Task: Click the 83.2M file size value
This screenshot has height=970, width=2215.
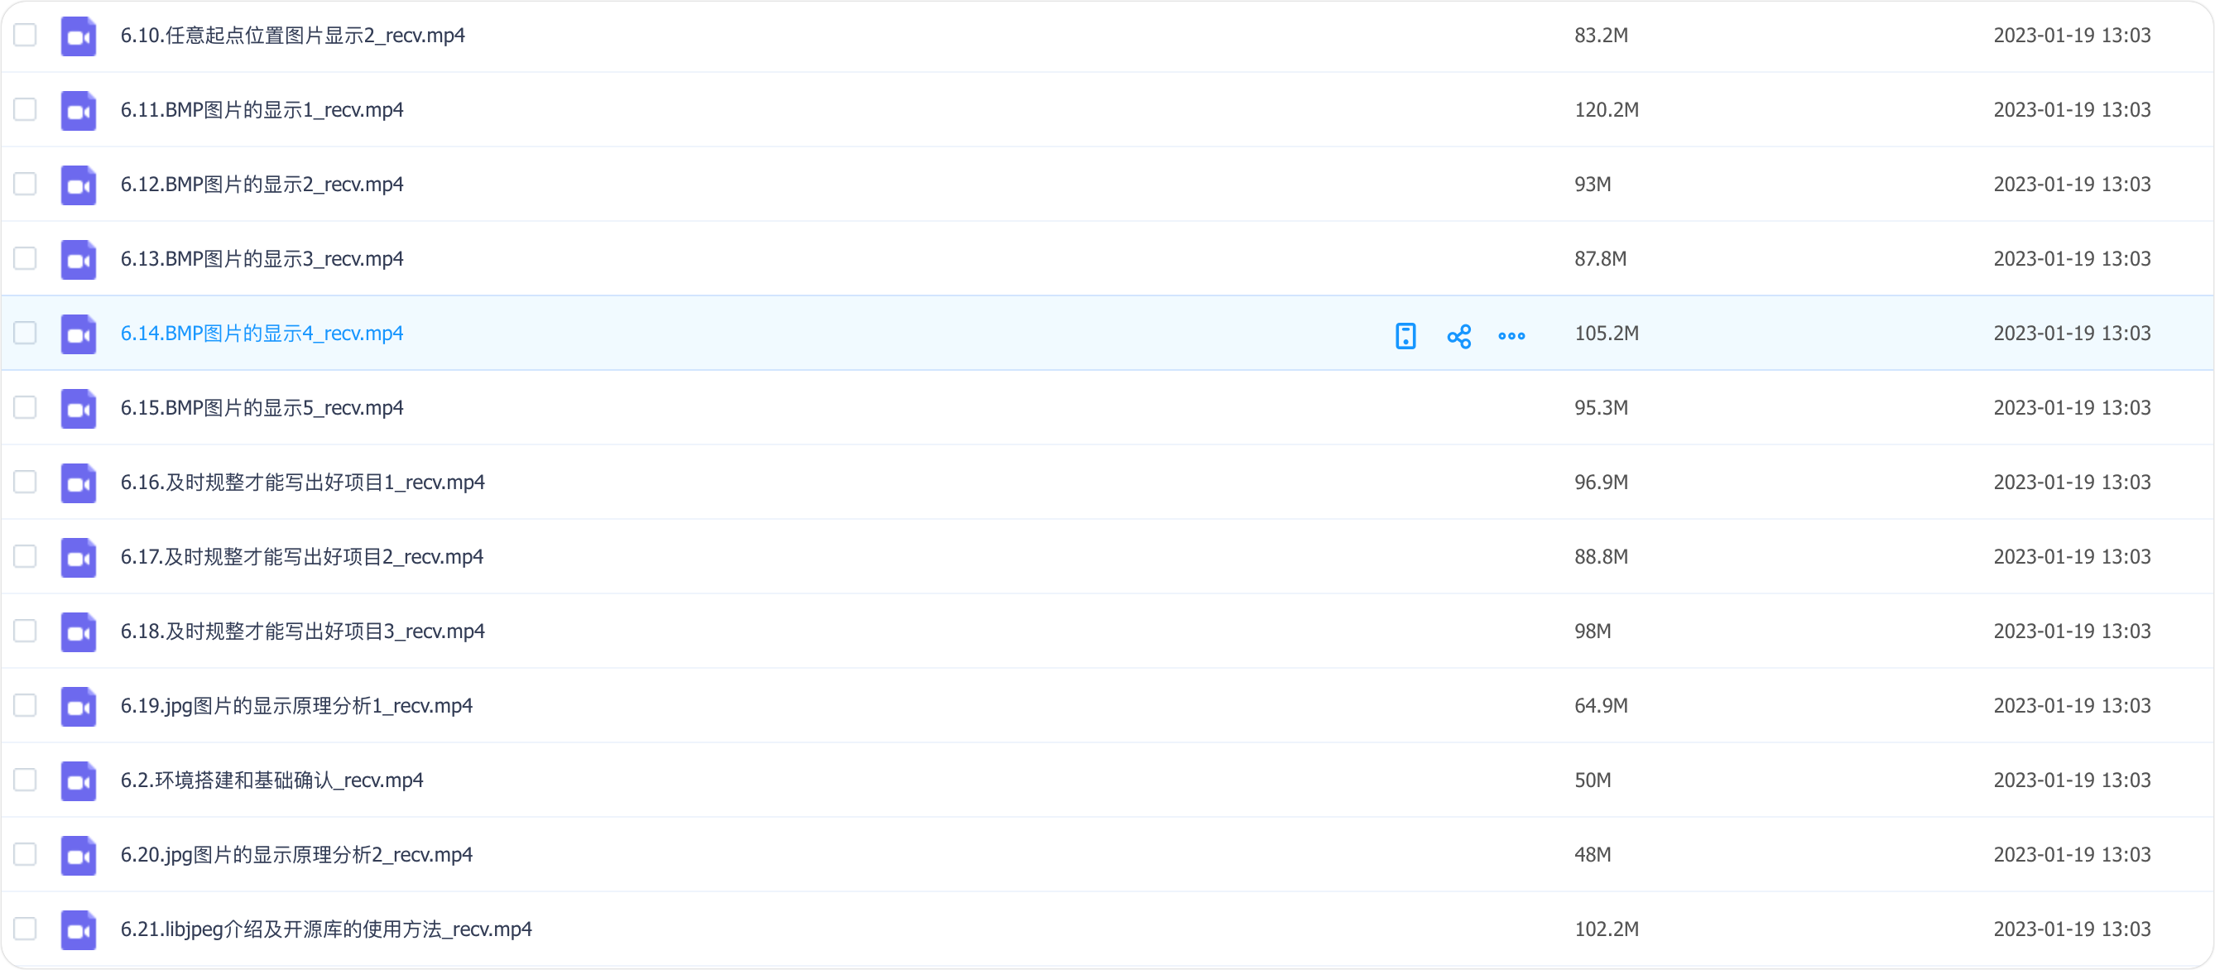Action: click(x=1601, y=36)
